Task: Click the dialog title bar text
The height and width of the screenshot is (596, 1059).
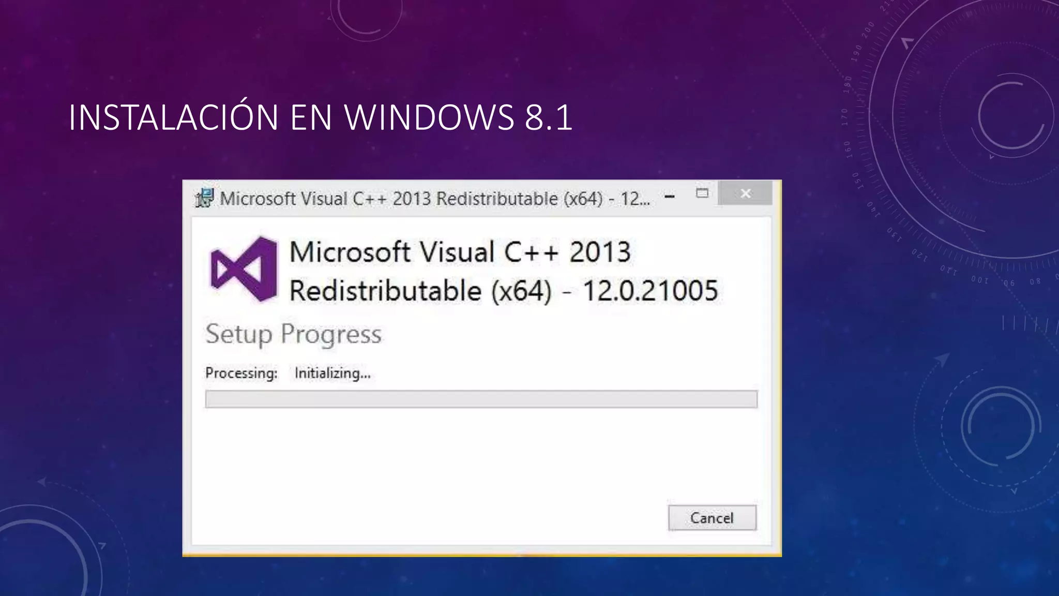Action: pyautogui.click(x=434, y=199)
